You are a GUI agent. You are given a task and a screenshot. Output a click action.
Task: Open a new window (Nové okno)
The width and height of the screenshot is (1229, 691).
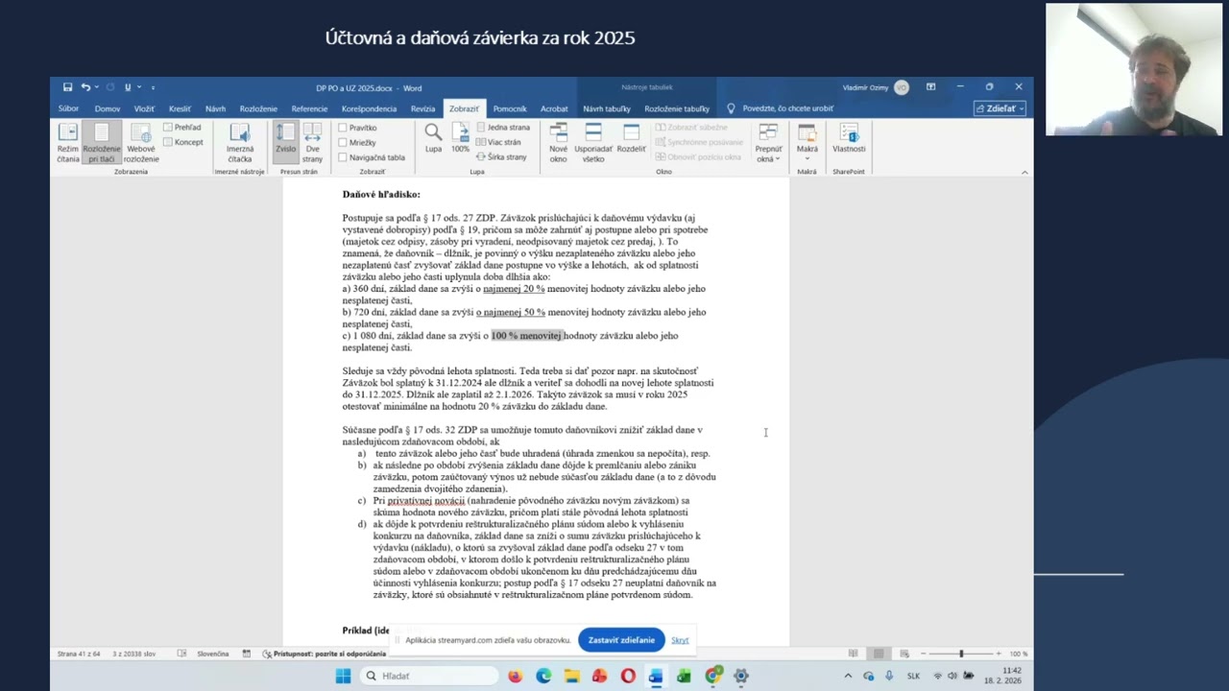pyautogui.click(x=558, y=143)
